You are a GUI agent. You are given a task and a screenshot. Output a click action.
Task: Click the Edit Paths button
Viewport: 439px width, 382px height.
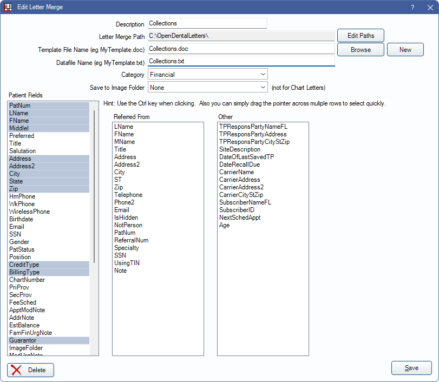361,36
